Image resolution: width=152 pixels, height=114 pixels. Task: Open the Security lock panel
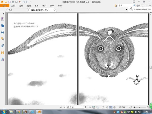(3, 52)
